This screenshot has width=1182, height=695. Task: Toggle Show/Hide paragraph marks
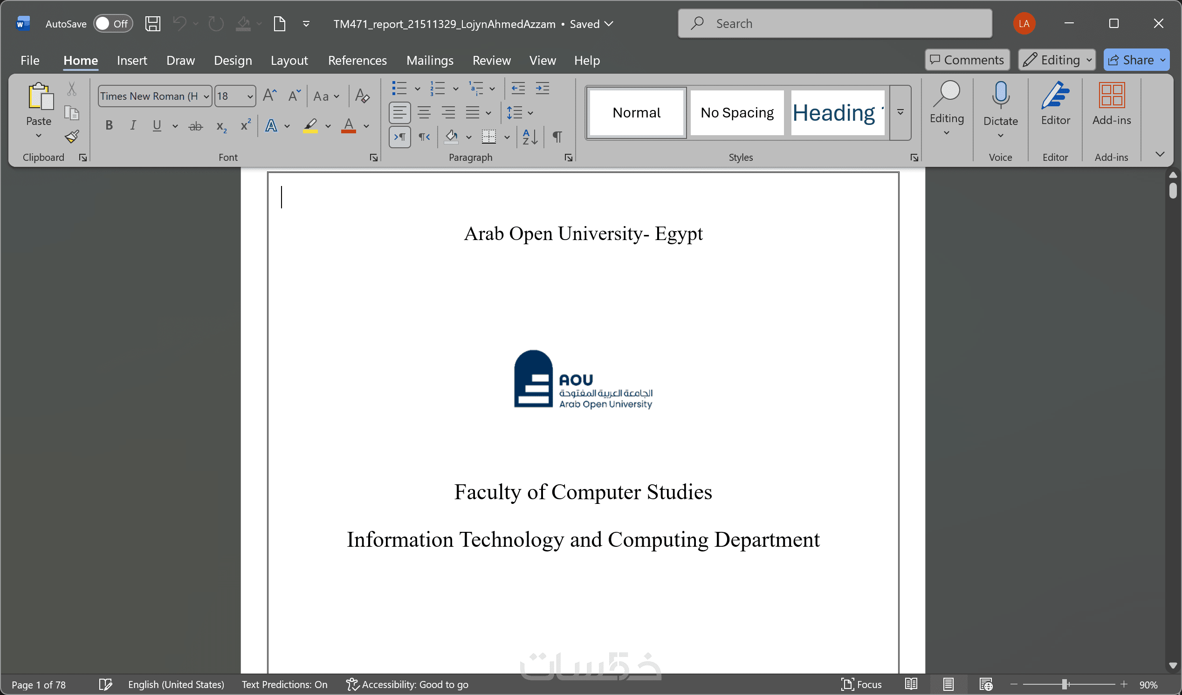[557, 137]
